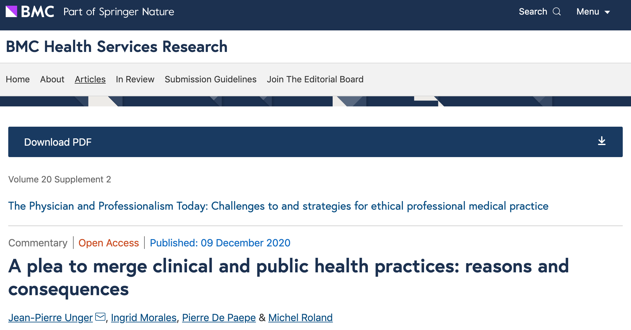Open author Ingrid Morales' link
Image resolution: width=631 pixels, height=330 pixels.
coord(144,317)
